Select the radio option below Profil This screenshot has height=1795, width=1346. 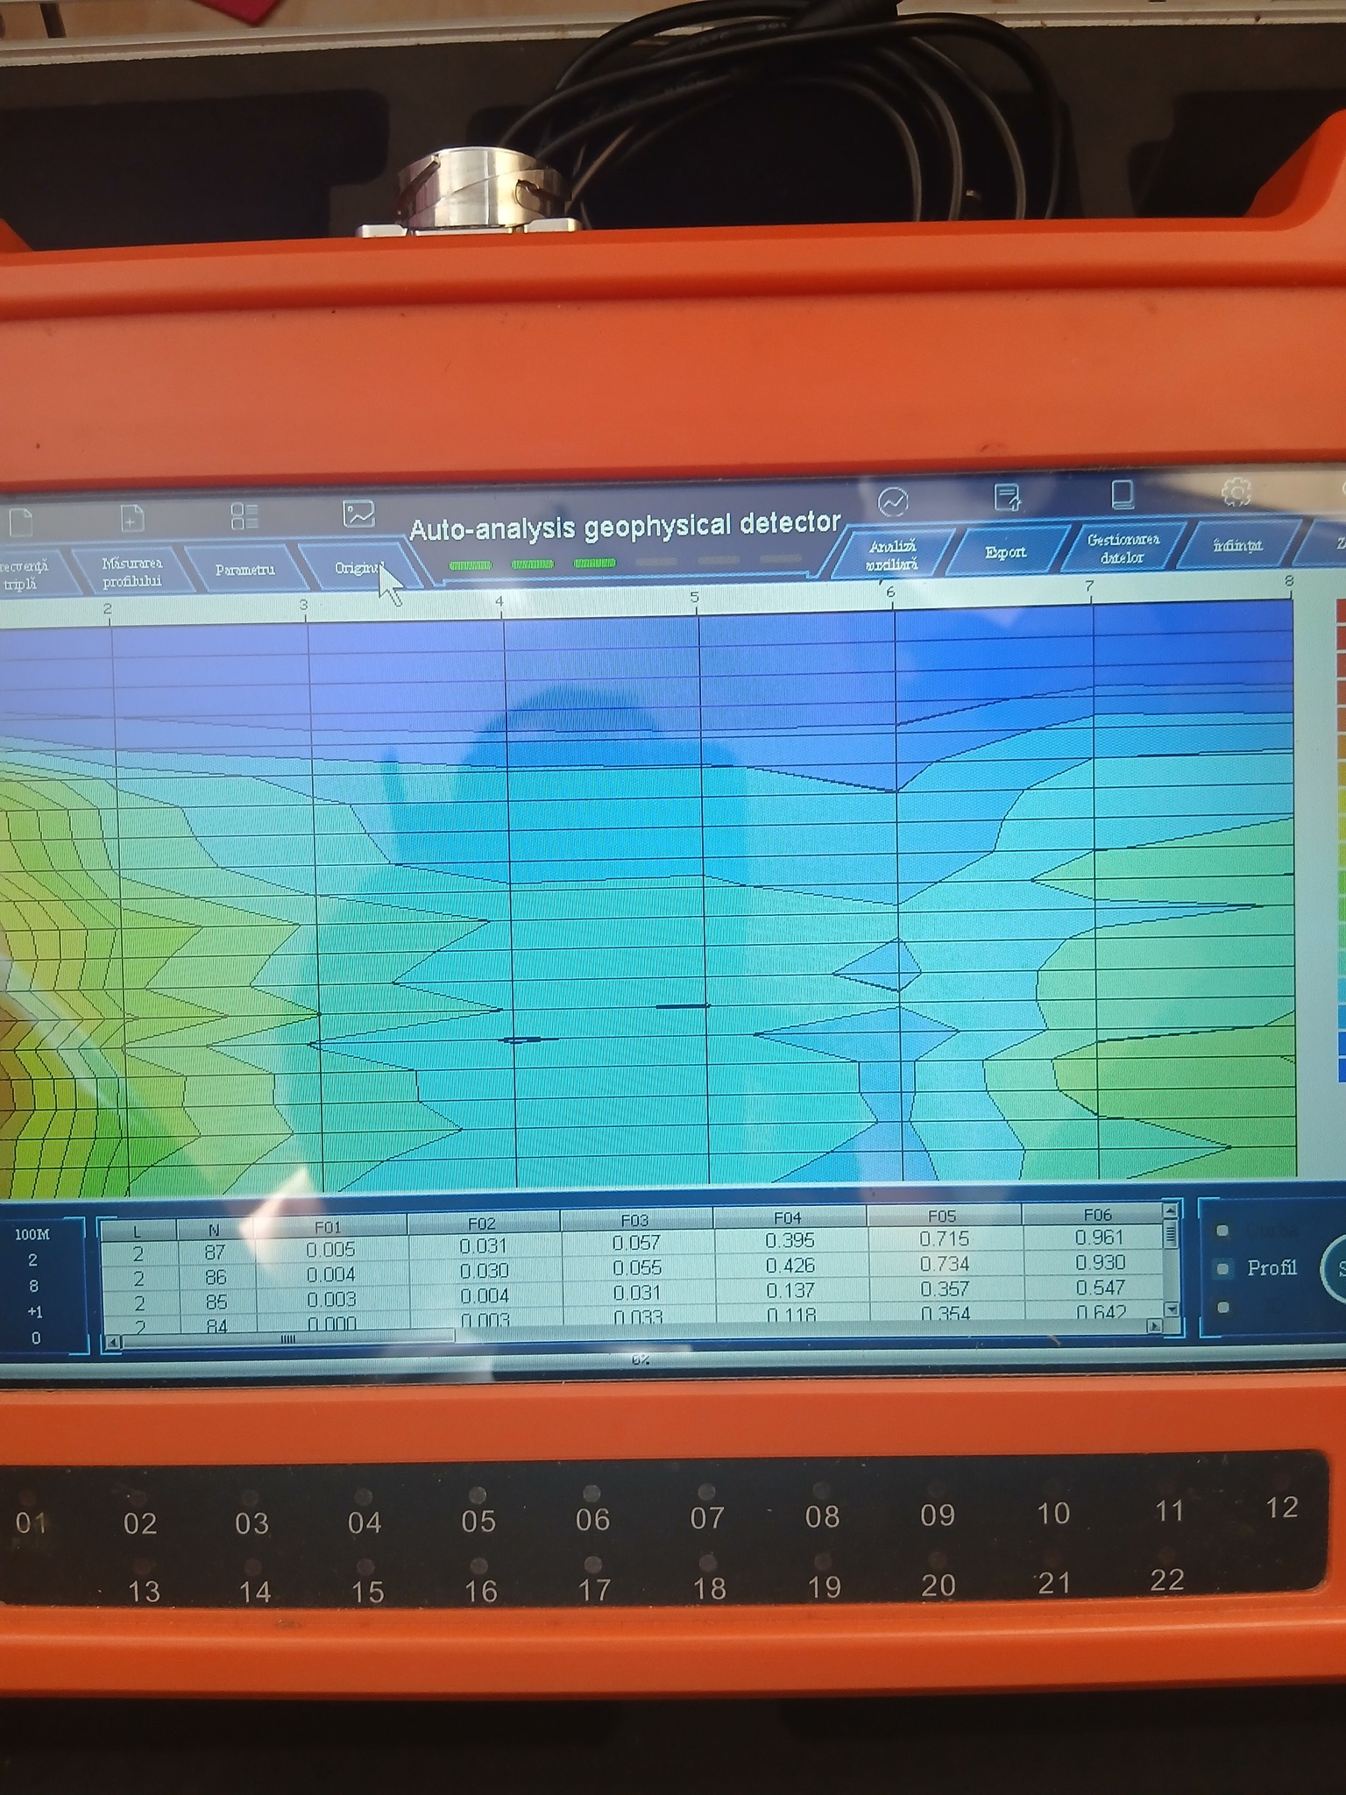1223,1307
